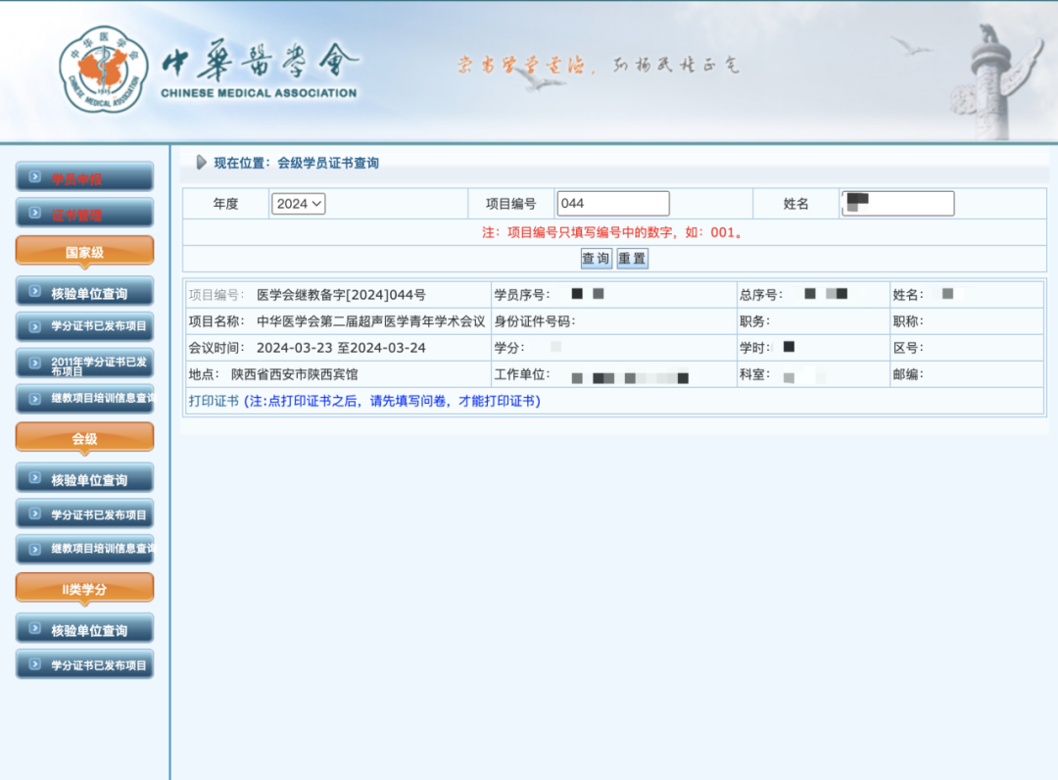The width and height of the screenshot is (1058, 780).
Task: Open the 证书管理 sidebar menu
Action: coord(85,214)
